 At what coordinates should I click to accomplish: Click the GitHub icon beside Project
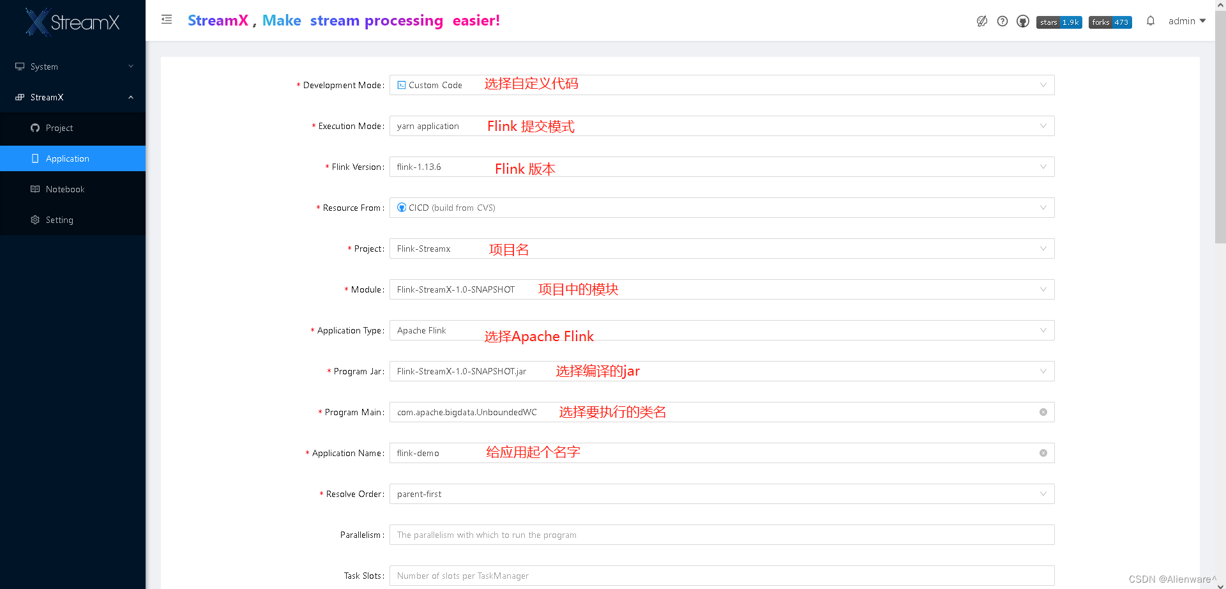pos(35,128)
